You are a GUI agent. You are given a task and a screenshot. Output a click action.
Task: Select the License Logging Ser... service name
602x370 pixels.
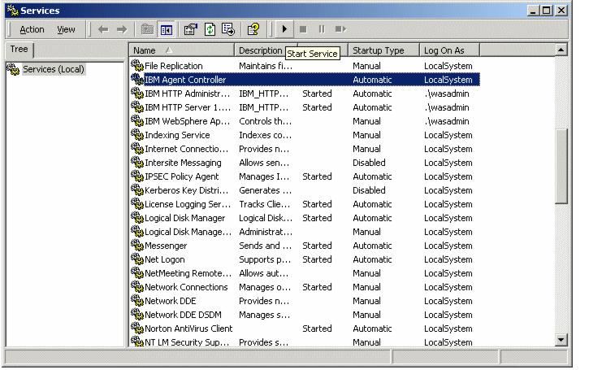(188, 204)
